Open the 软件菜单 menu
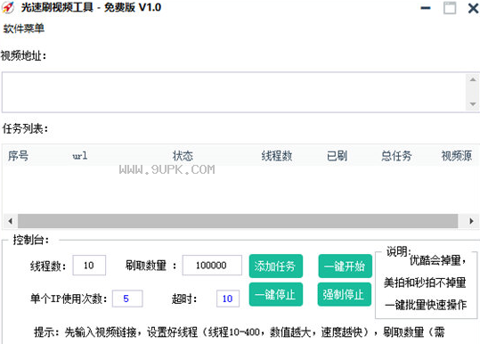This screenshot has height=344, width=480. tap(23, 29)
